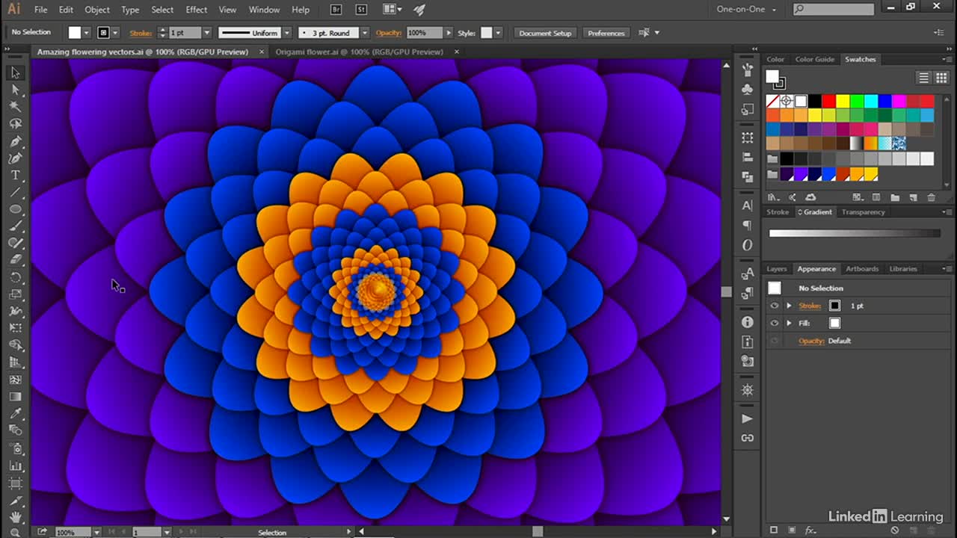Select the Pen tool

16,141
